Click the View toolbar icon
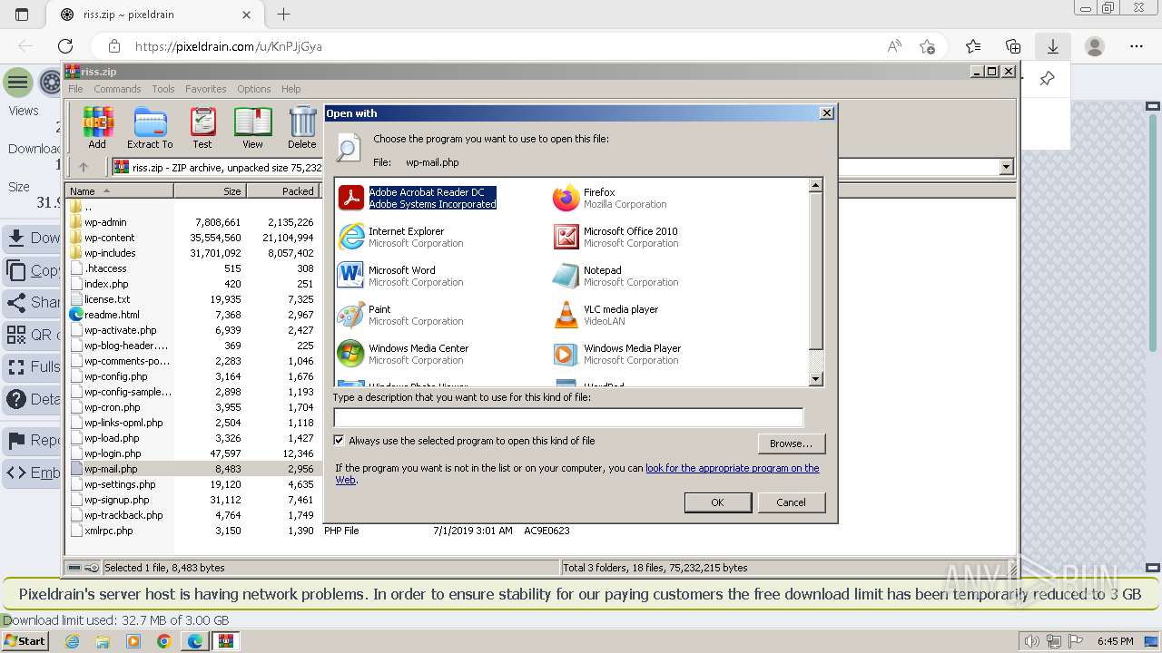This screenshot has height=653, width=1162. tap(252, 128)
